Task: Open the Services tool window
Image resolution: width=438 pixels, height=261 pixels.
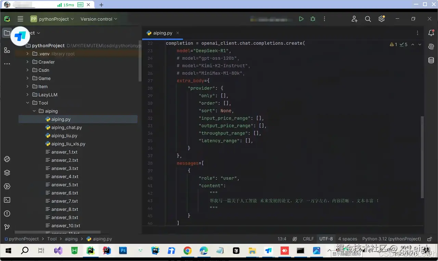Action: click(x=7, y=186)
